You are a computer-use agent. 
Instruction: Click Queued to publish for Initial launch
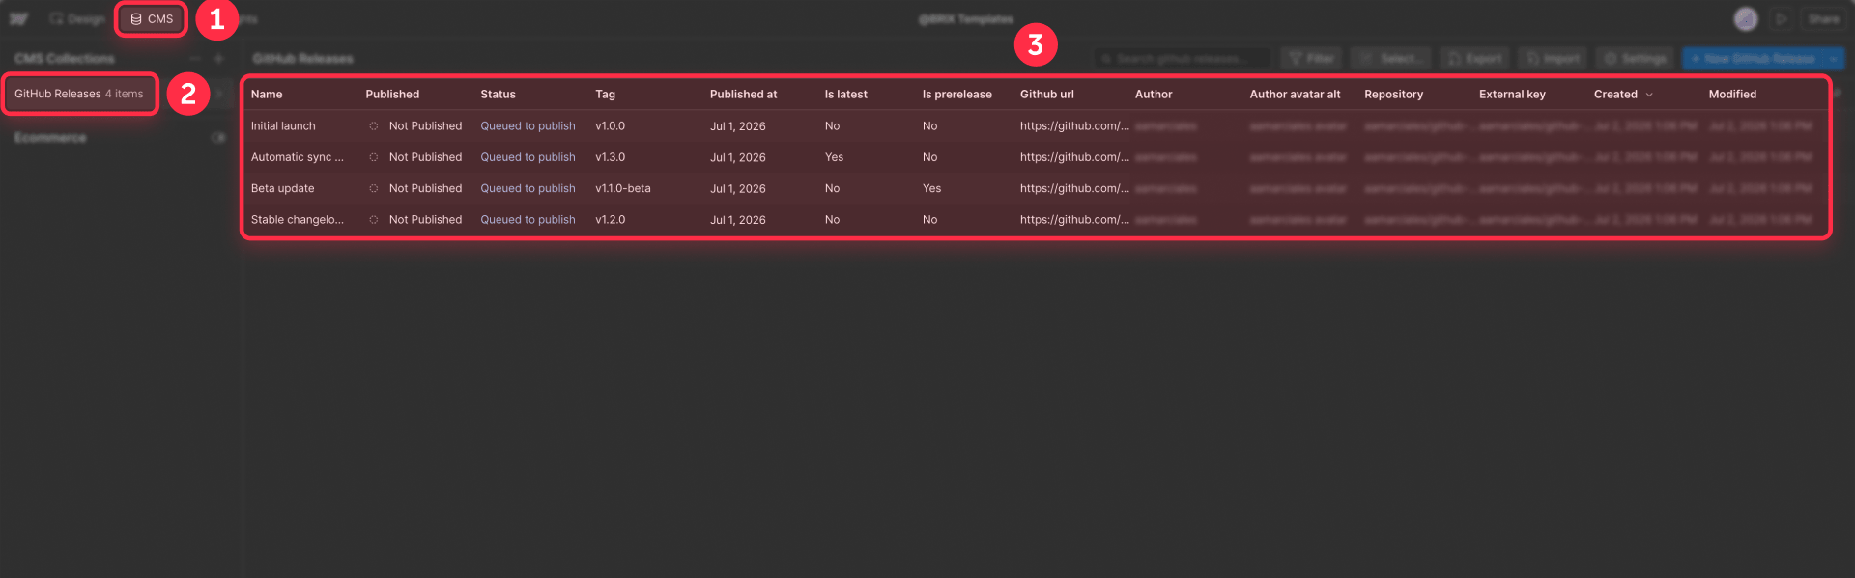pos(528,126)
